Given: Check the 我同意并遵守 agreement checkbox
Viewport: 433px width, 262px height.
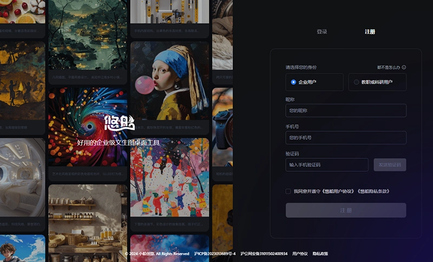Looking at the screenshot, I should [x=288, y=191].
